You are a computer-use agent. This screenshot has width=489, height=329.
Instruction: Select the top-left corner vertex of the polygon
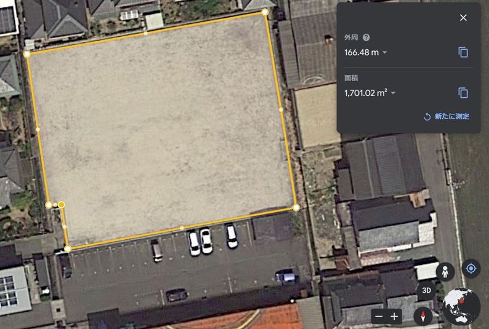point(27,54)
